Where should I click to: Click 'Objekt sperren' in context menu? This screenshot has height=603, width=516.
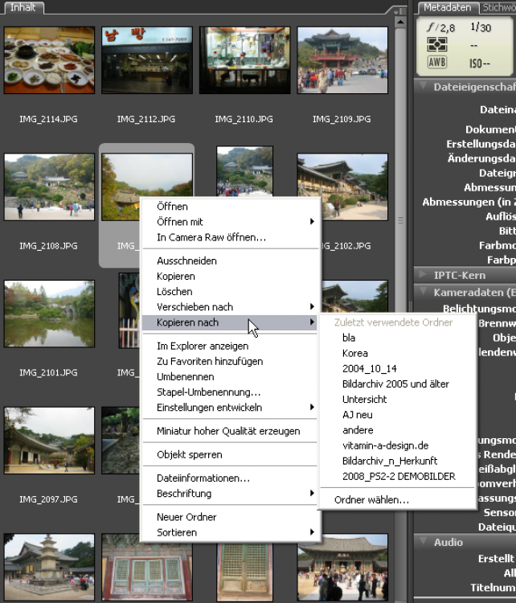click(x=189, y=454)
